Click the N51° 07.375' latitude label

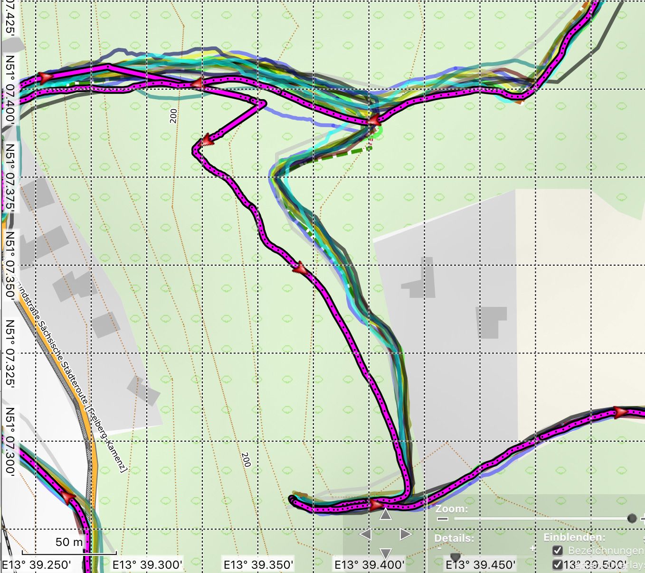pos(10,178)
